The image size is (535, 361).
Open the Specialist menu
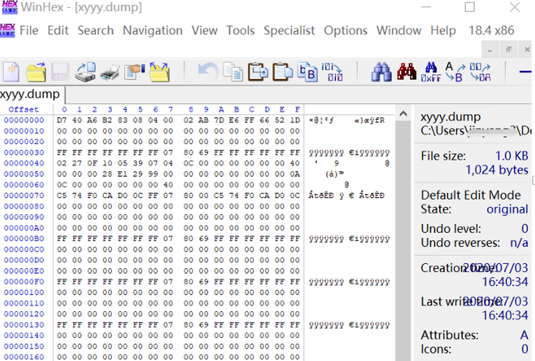289,31
